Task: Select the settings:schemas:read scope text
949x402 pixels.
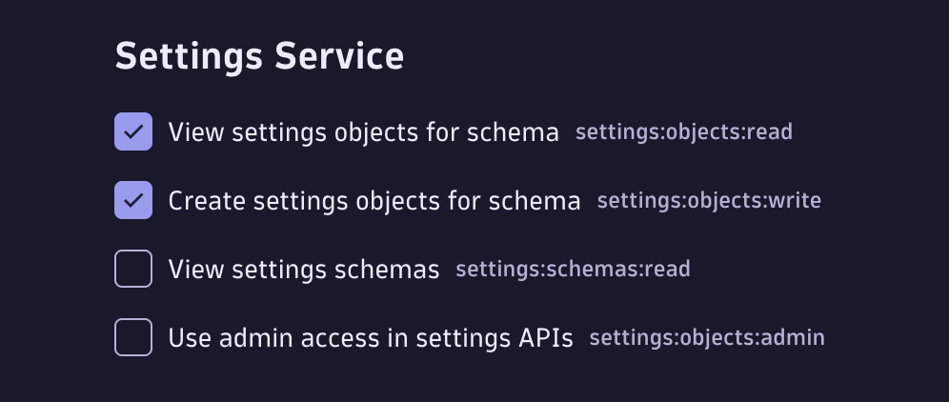Action: tap(572, 270)
